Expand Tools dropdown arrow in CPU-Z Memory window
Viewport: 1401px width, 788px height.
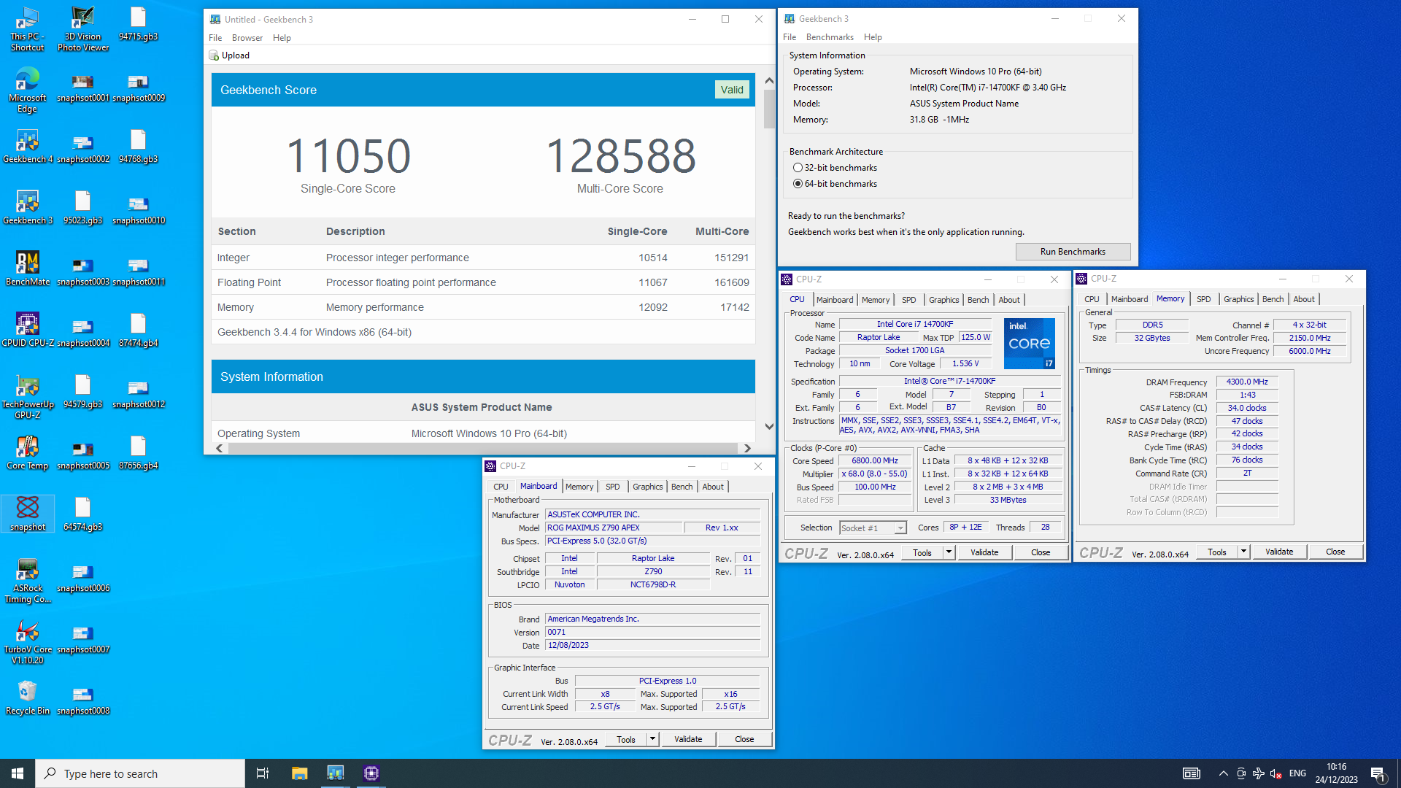tap(1243, 552)
